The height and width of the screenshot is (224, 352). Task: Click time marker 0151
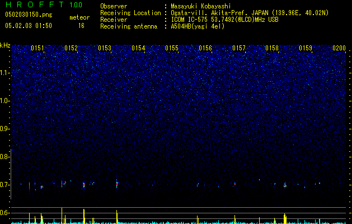[x=37, y=48]
